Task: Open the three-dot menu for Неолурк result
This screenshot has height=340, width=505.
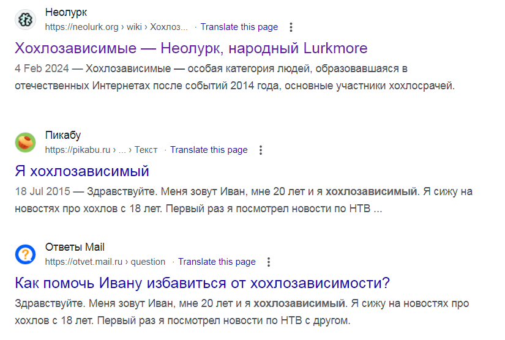Action: 291,27
